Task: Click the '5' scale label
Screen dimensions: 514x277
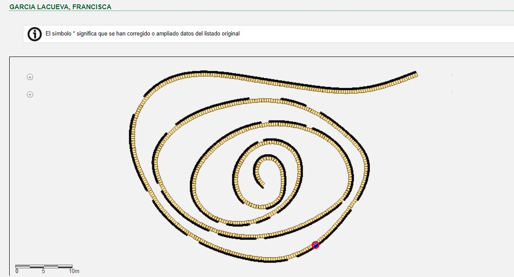Action: point(43,271)
